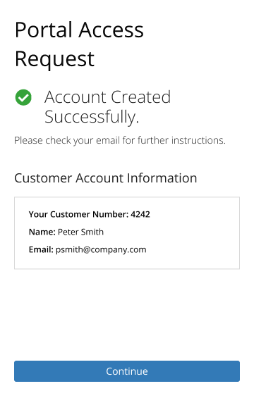This screenshot has width=254, height=398.
Task: Click the Name label in account box
Action: point(42,232)
